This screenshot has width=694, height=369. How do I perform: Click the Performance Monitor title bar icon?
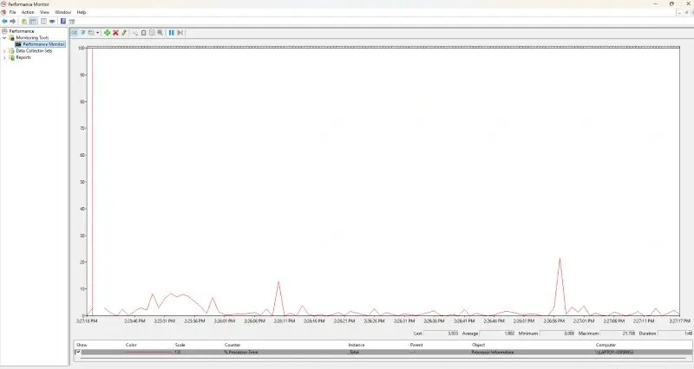click(3, 4)
